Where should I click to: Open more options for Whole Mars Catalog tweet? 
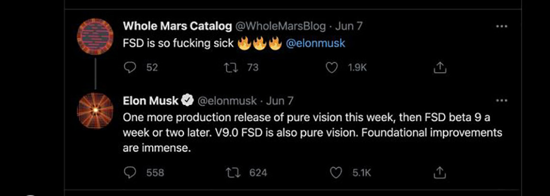(502, 26)
